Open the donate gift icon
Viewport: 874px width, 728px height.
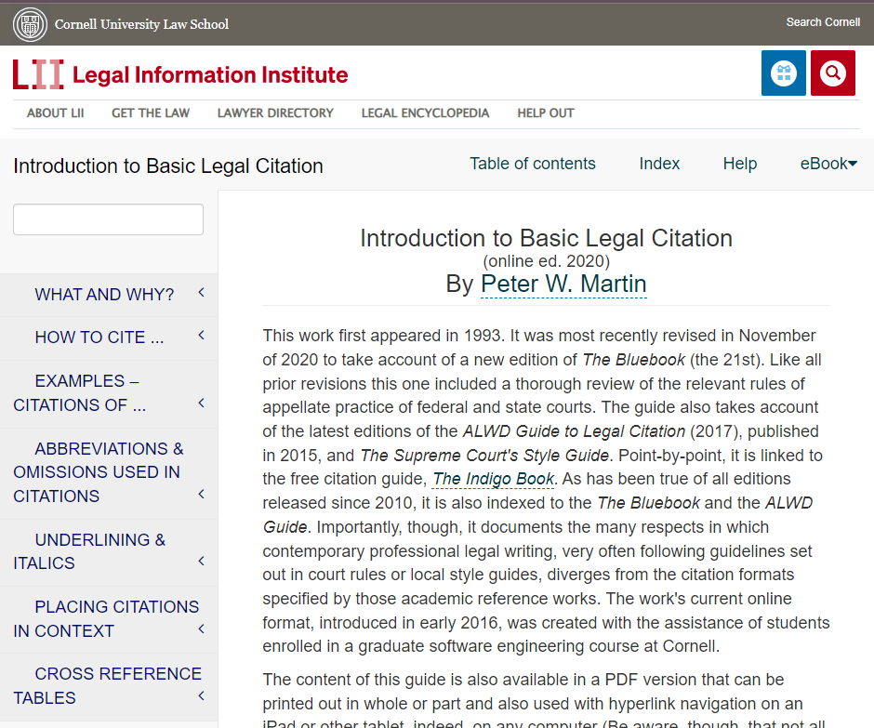[783, 73]
